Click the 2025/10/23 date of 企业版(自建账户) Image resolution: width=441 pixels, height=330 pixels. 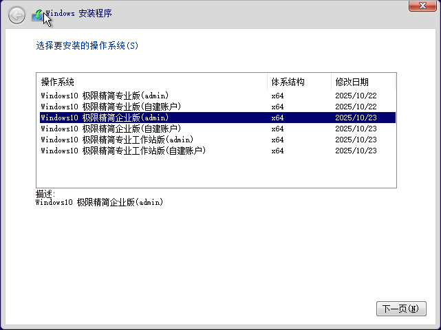356,129
